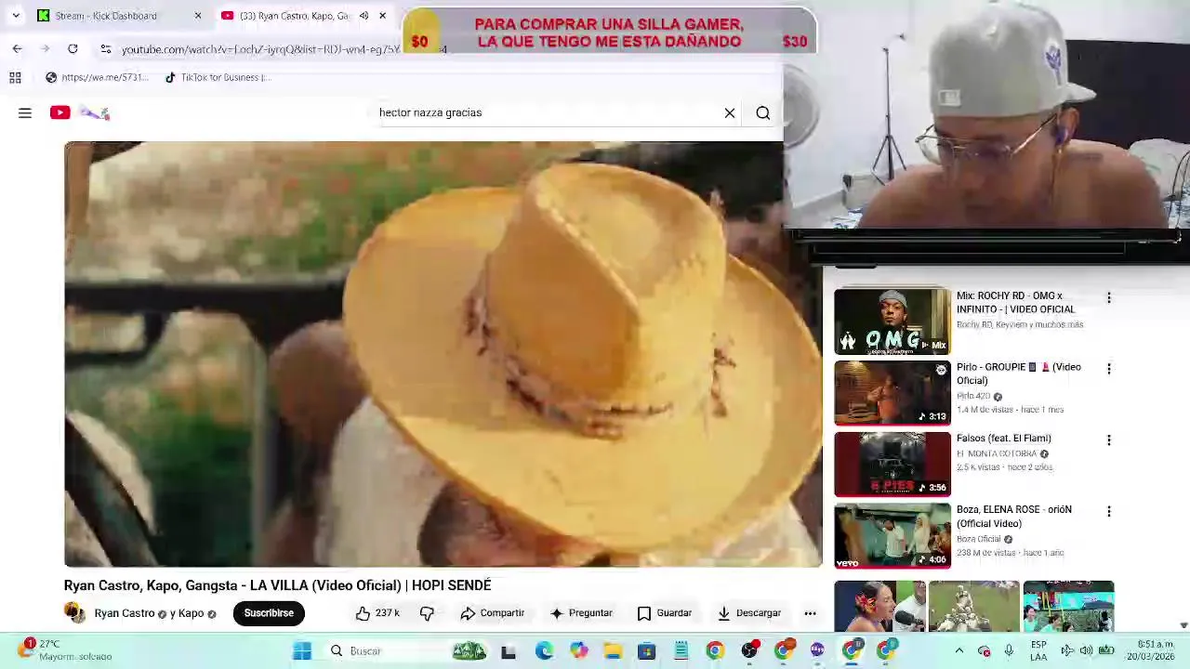The width and height of the screenshot is (1190, 669).
Task: Open the Copilot icon on the taskbar
Action: (578, 651)
